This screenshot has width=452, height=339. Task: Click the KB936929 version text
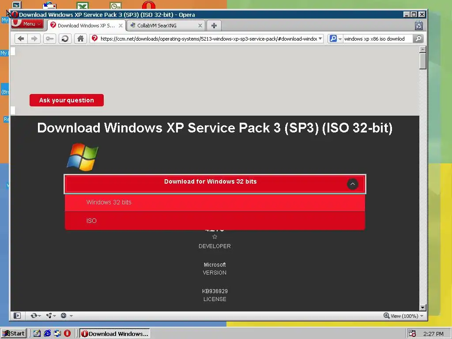point(215,291)
